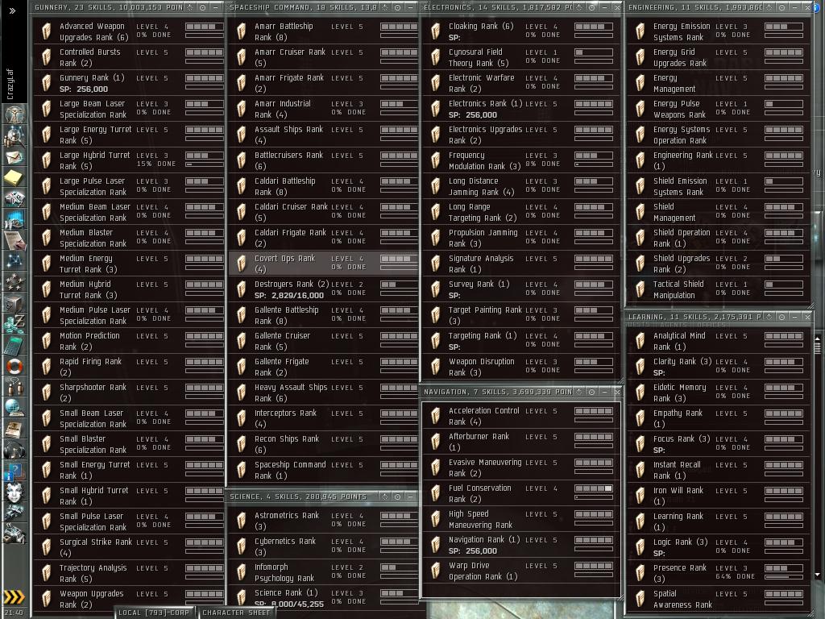Click the Science window title text
Screen dimensions: 825x619
[298, 496]
